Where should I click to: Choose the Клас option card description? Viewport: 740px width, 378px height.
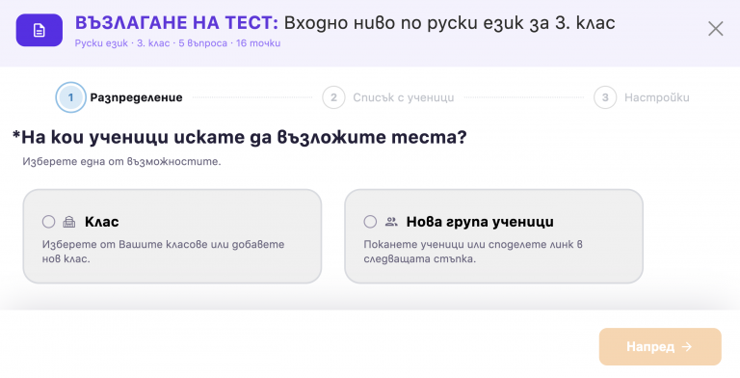point(163,252)
